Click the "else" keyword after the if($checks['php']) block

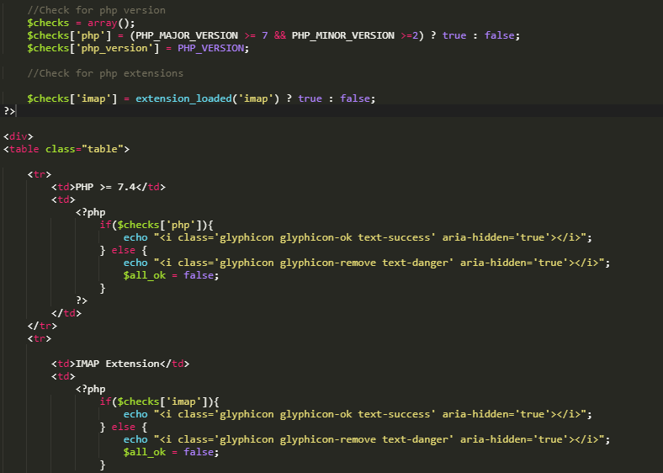coord(123,250)
